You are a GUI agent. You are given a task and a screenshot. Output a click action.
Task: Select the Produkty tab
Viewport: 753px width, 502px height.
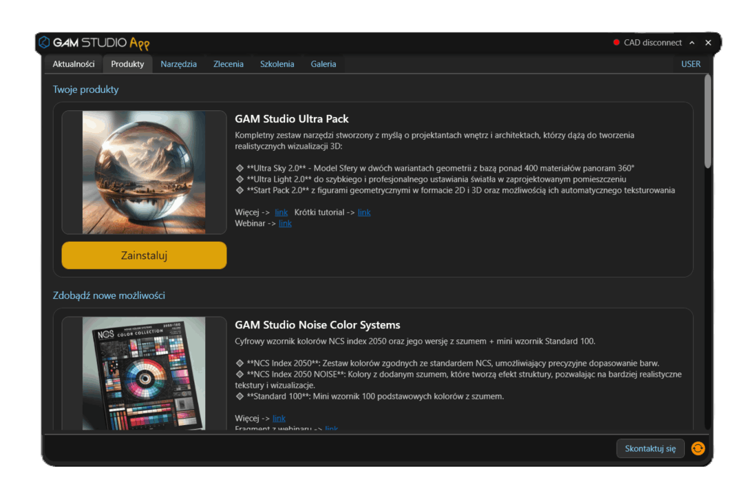[127, 63]
